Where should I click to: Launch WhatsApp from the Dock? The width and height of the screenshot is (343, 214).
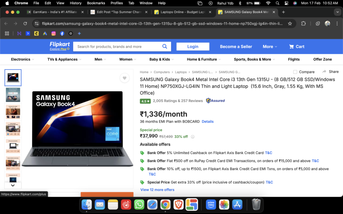click(139, 205)
